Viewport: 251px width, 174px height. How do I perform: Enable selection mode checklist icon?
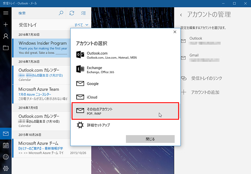tap(83, 13)
